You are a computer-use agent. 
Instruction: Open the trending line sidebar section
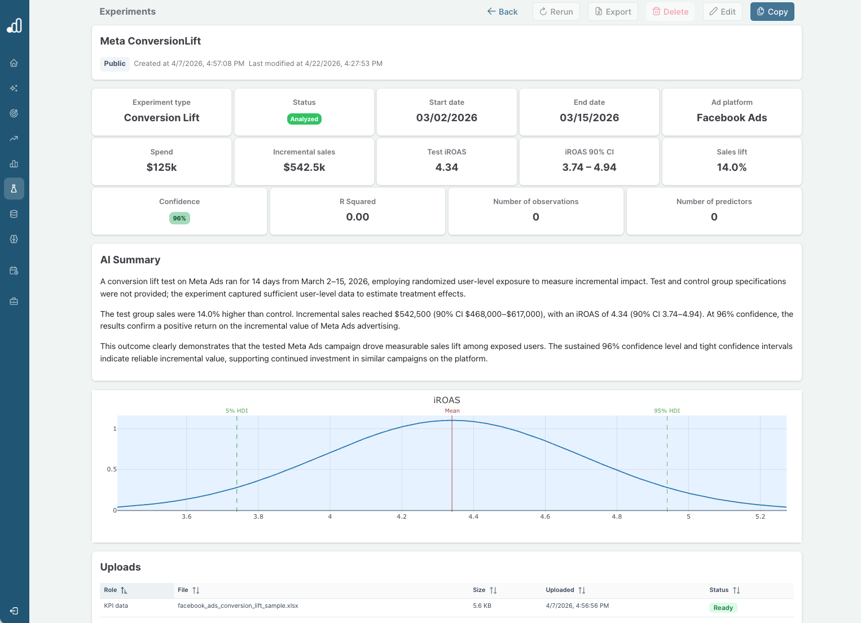coord(14,138)
